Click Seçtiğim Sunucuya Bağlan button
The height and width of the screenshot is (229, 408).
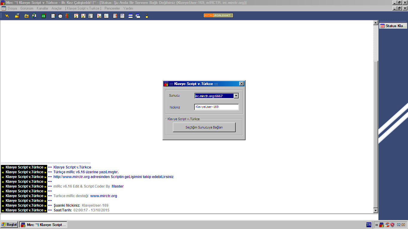204,127
